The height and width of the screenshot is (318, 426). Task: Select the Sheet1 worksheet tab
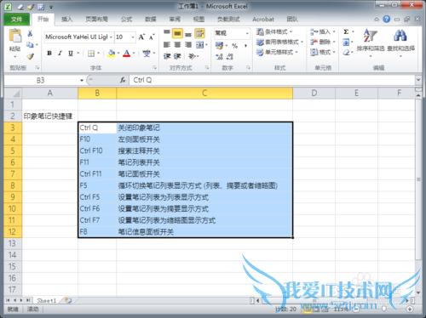(x=47, y=300)
